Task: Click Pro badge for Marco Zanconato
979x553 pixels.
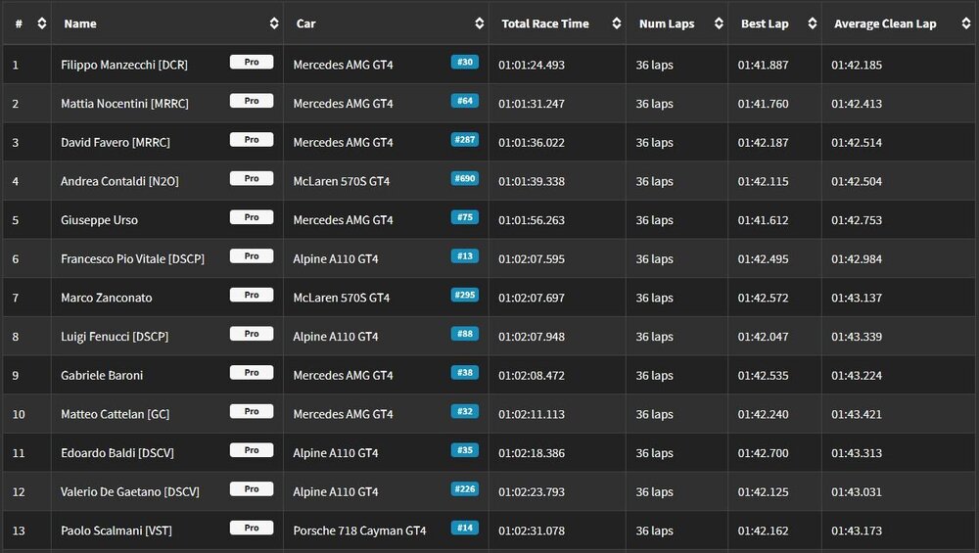Action: click(252, 295)
